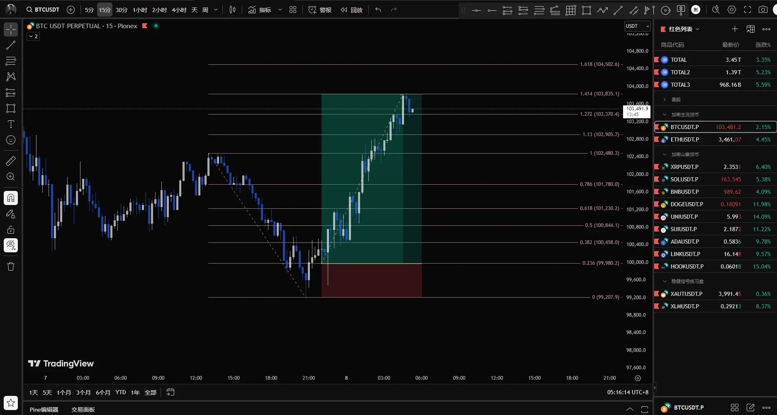Viewport: 777px width, 415px height.
Task: Select the crosshair cursor tool
Action: tap(11, 29)
